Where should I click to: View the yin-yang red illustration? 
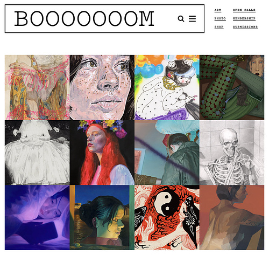tap(167, 218)
